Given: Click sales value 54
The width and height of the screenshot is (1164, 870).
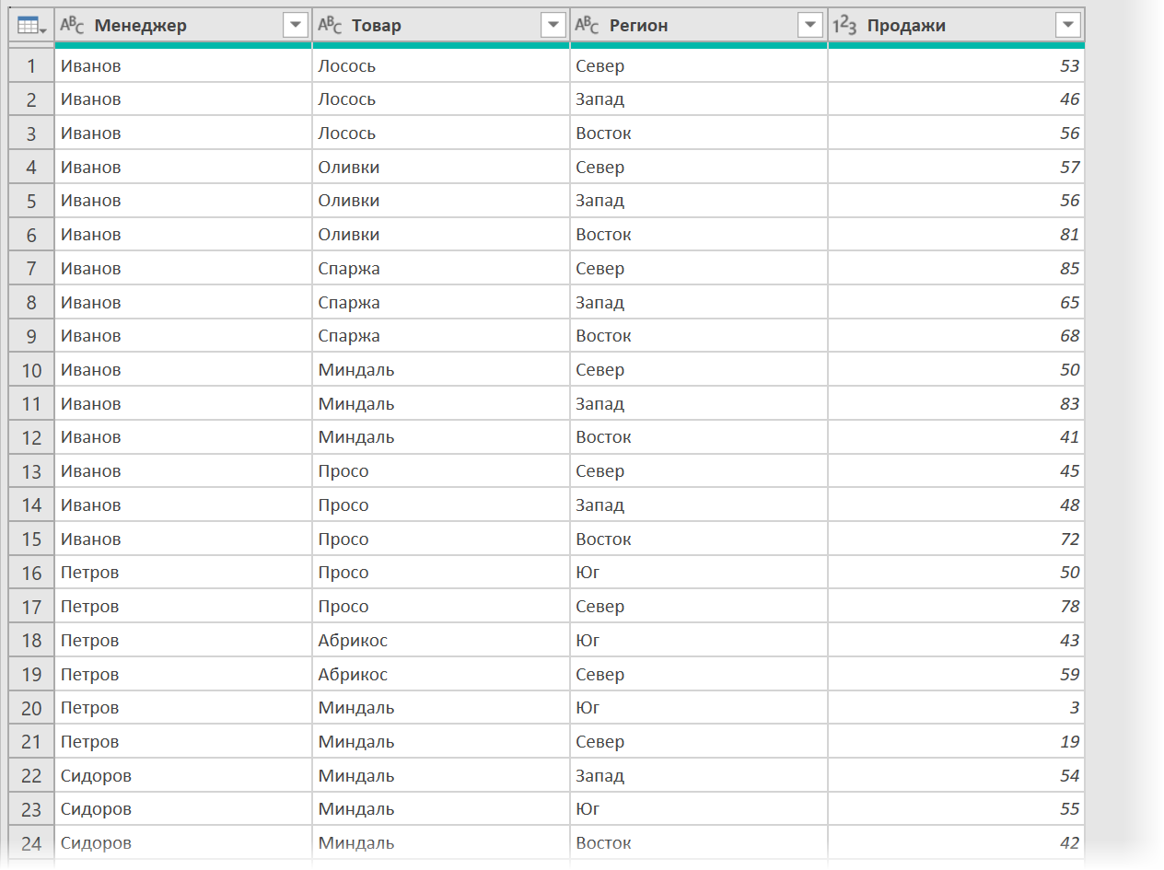Looking at the screenshot, I should 956,776.
